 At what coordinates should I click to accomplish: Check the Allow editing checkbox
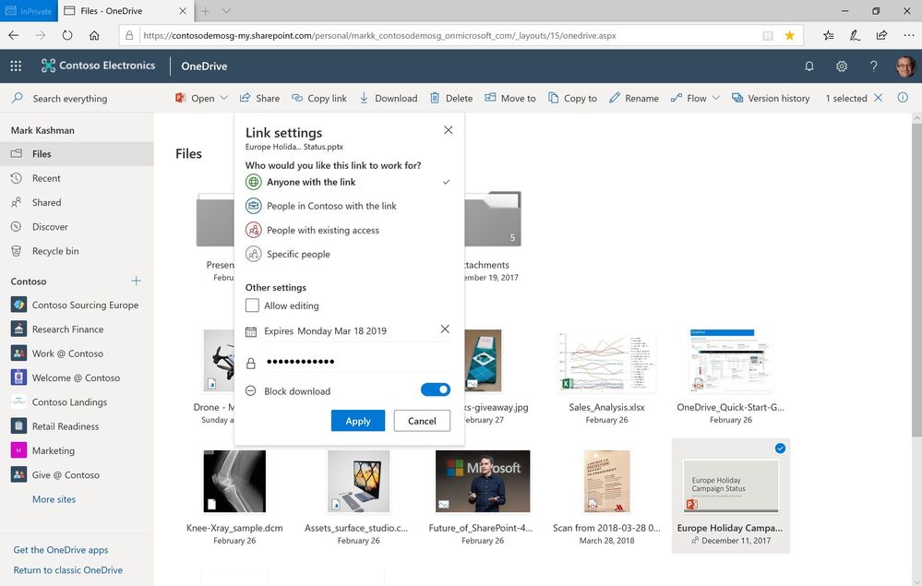(252, 305)
